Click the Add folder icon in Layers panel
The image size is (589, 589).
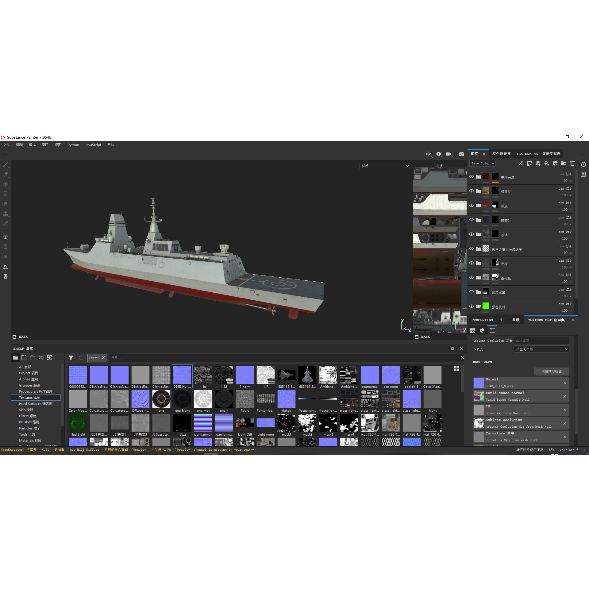[x=564, y=164]
